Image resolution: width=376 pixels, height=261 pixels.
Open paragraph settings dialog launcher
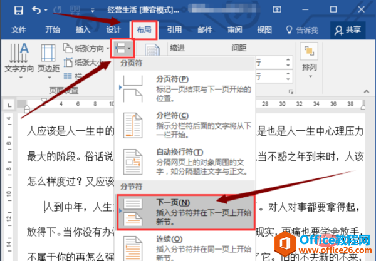tap(291, 91)
